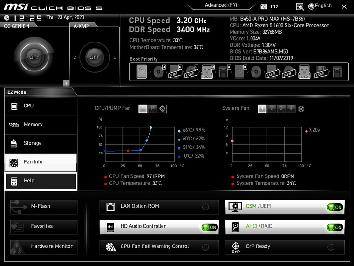Turn off the HD Audio Controller switch

point(210,227)
